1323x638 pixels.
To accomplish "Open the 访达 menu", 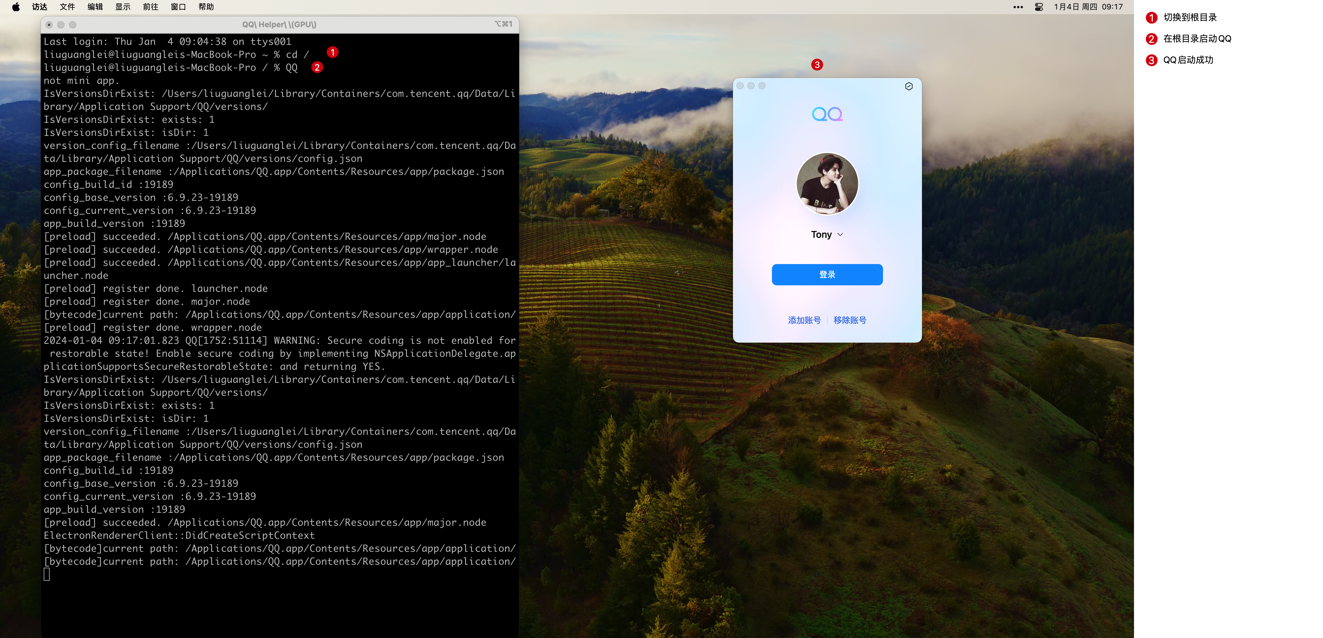I will (x=40, y=7).
